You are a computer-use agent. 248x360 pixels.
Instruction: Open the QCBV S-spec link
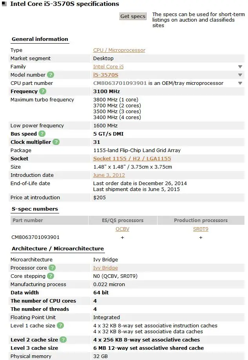(122, 229)
